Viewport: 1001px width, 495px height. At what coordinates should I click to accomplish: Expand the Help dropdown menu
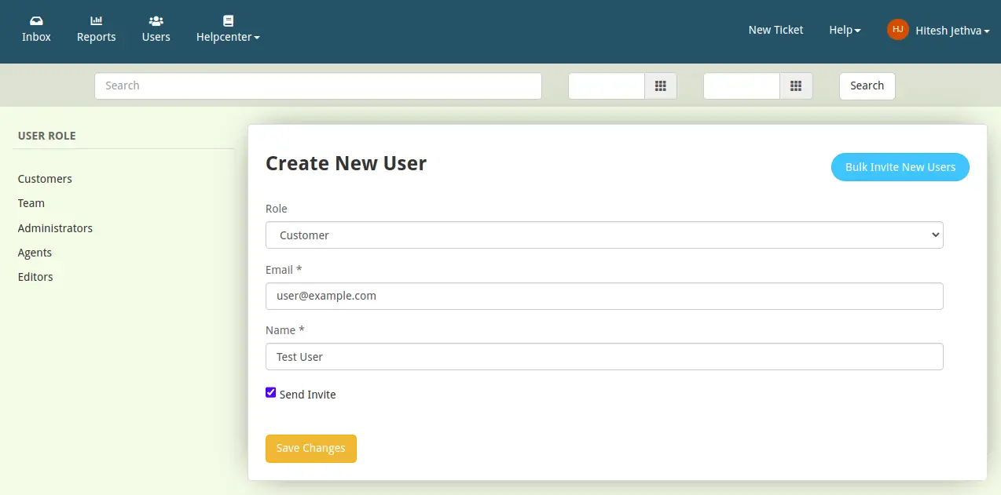click(x=845, y=30)
